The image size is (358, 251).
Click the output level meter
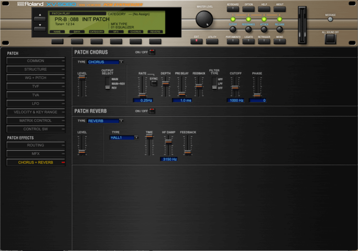302,25
